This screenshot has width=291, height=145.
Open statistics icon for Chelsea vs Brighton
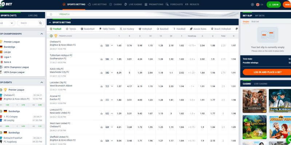pyautogui.click(x=101, y=45)
